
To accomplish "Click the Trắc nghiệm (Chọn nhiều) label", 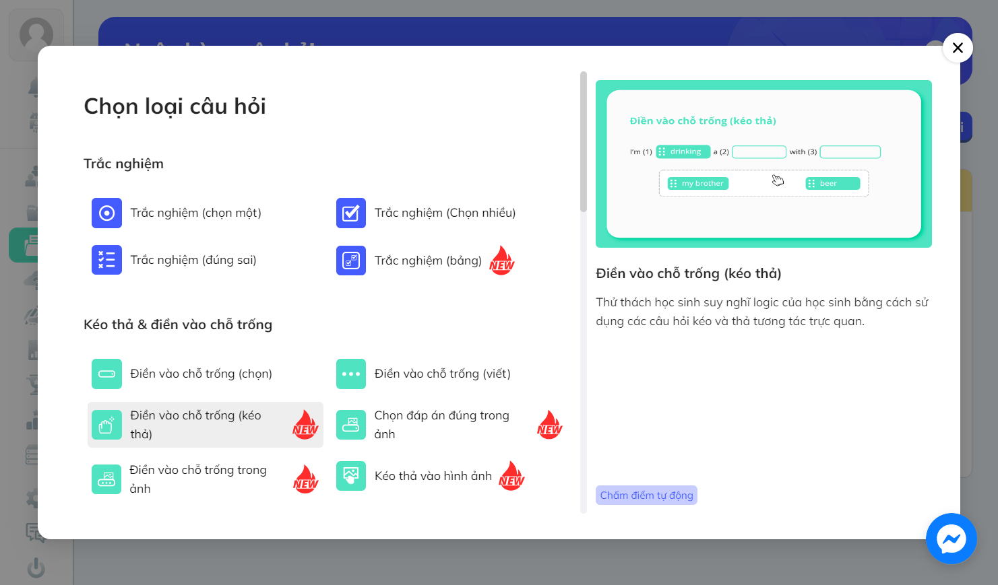I will click(x=445, y=213).
